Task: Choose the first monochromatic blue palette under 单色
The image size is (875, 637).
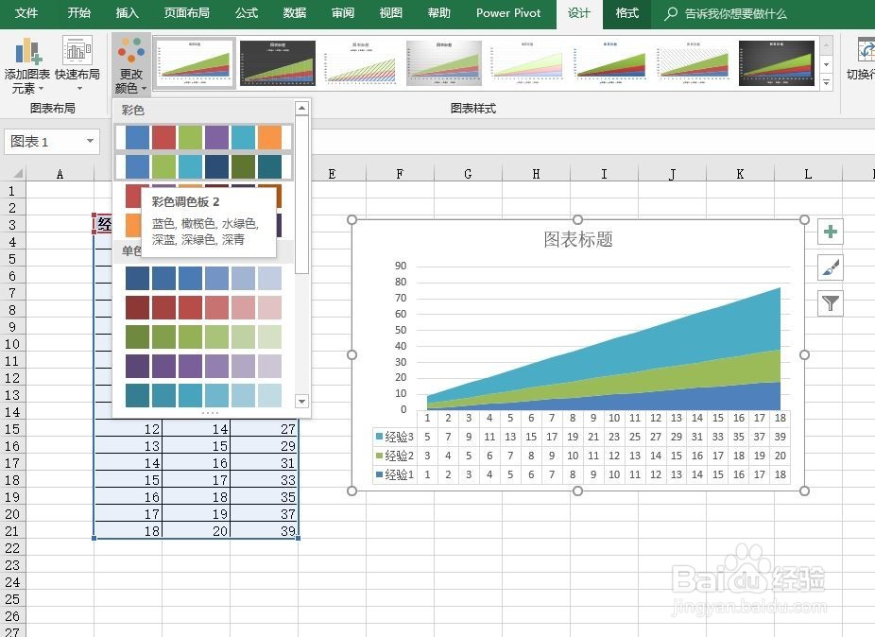Action: [x=202, y=280]
